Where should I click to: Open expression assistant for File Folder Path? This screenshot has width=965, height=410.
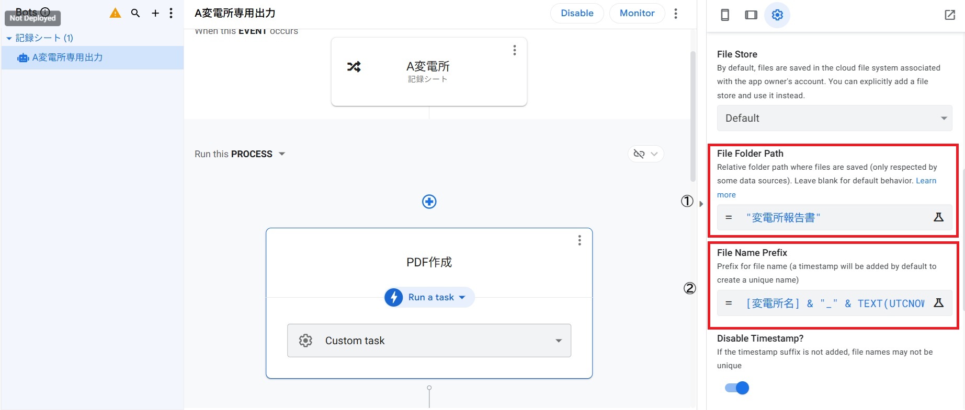pos(938,217)
